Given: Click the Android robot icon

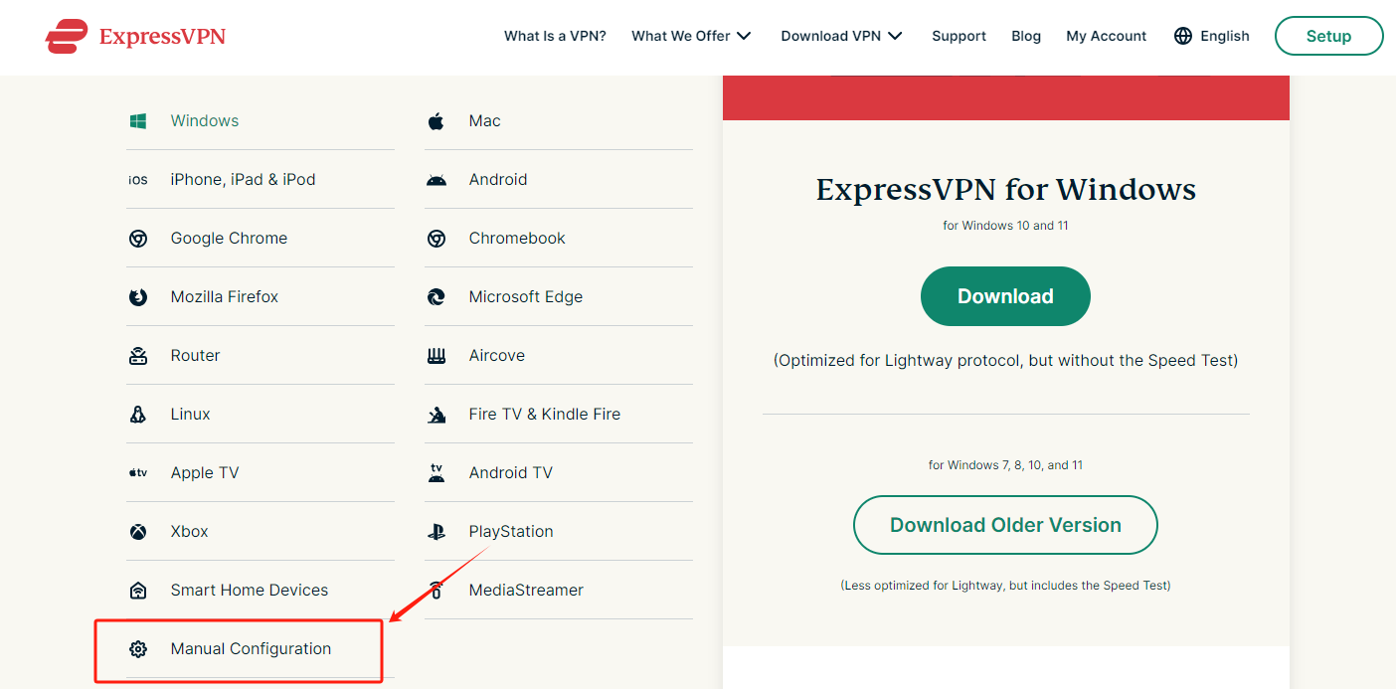Looking at the screenshot, I should (436, 180).
